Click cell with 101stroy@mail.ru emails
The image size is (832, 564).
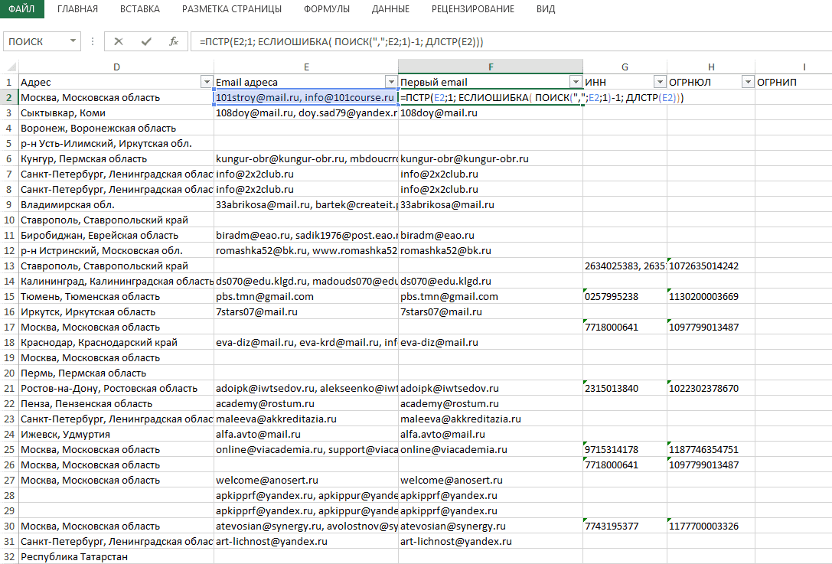(306, 98)
